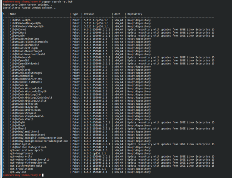Image resolution: width=232 pixels, height=178 pixels.
Task: Click the 'Version' column header
Action: [89, 14]
